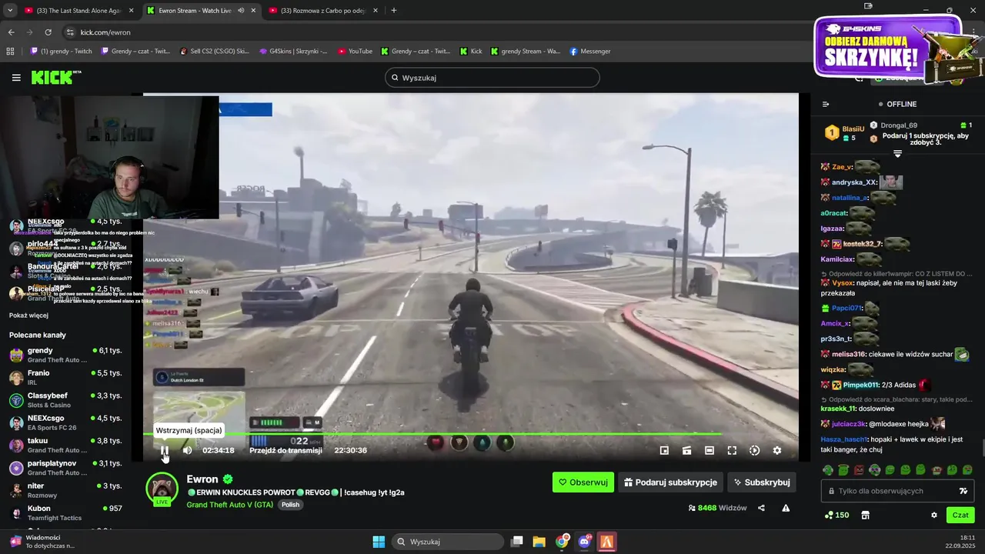Open the Messenger bookmark
This screenshot has width=985, height=554.
click(x=590, y=52)
